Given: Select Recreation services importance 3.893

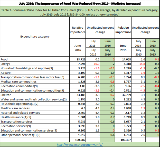Looking at the screenshot, I should pos(82,126).
